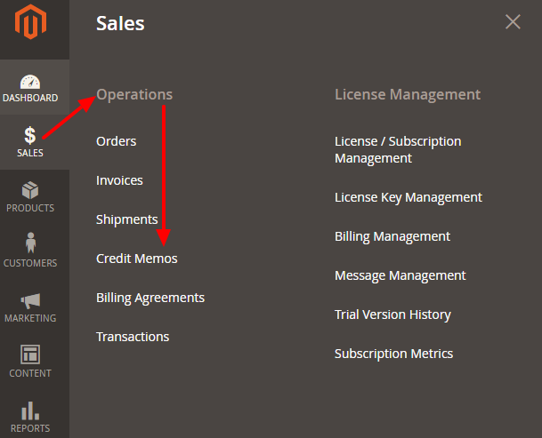The image size is (542, 438).
Task: Navigate to Billing Agreements
Action: click(150, 298)
